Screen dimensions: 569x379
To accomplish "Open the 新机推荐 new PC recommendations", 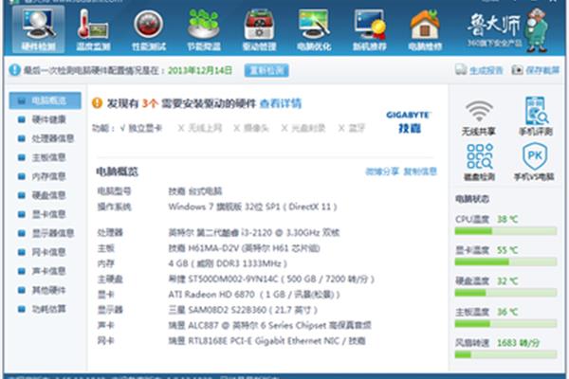I will tap(370, 29).
